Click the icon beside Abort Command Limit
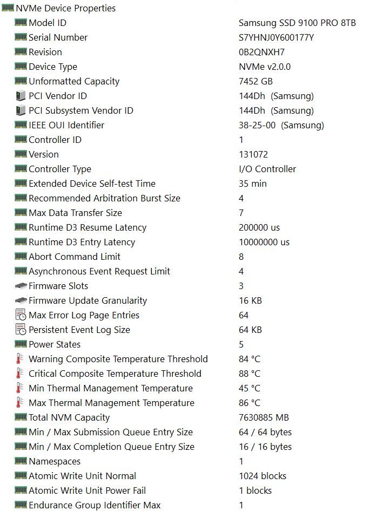The image size is (376, 517). coord(21,256)
